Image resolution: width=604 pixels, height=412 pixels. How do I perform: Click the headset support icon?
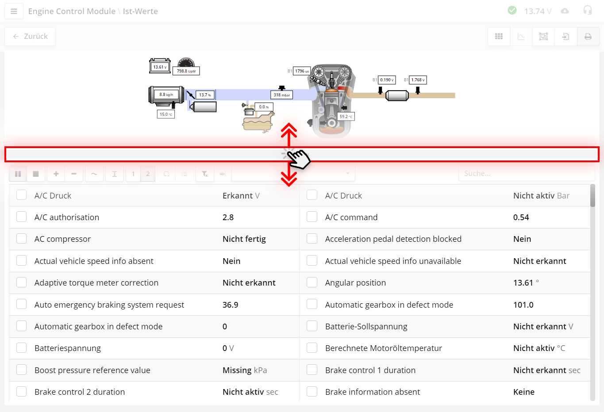(587, 11)
